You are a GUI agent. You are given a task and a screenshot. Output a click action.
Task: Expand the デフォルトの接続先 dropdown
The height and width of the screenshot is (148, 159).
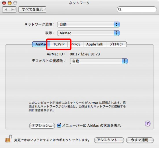coord(99,61)
